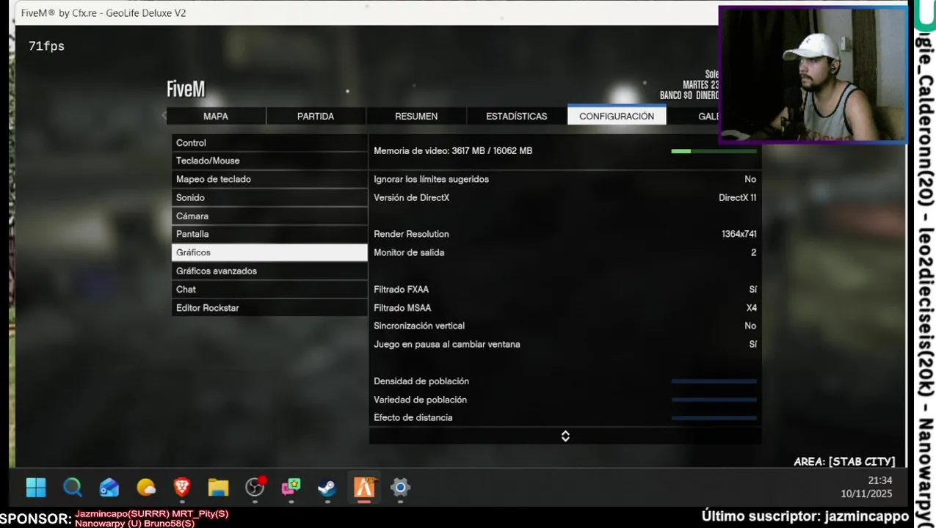Screen dimensions: 936x528
Task: Open the Teclado/Mouse settings category
Action: click(x=269, y=161)
